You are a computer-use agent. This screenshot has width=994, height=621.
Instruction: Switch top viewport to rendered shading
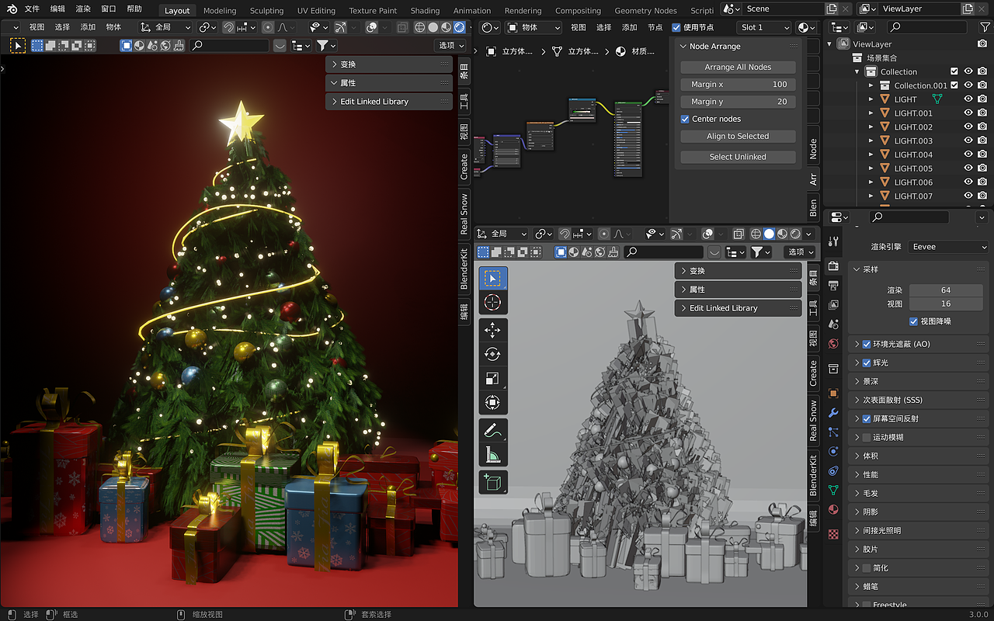[459, 27]
